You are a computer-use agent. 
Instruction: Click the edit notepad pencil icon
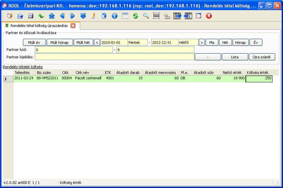pyautogui.click(x=93, y=16)
